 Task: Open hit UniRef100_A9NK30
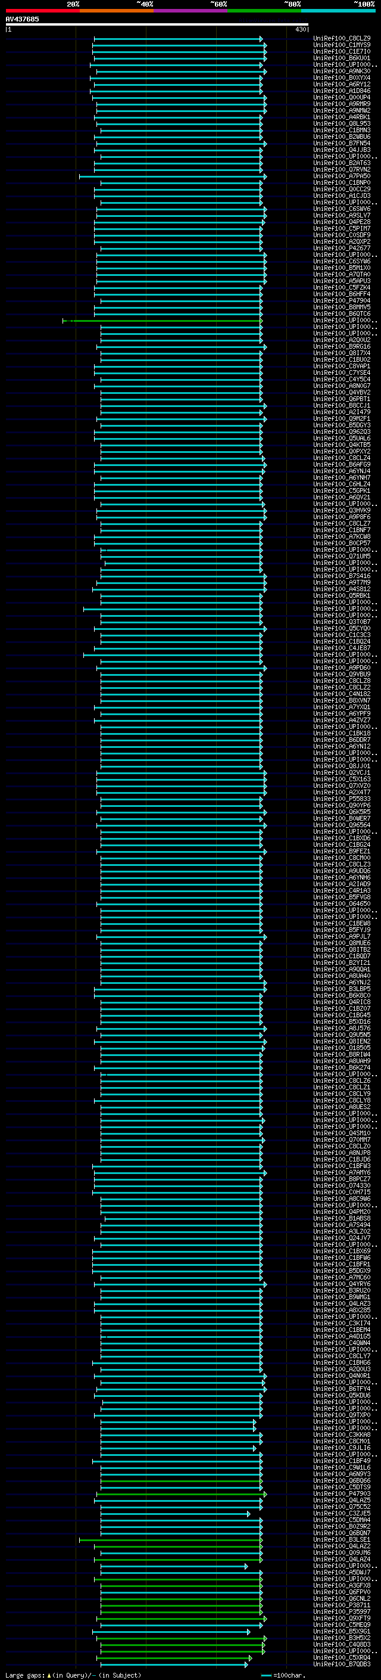[342, 71]
